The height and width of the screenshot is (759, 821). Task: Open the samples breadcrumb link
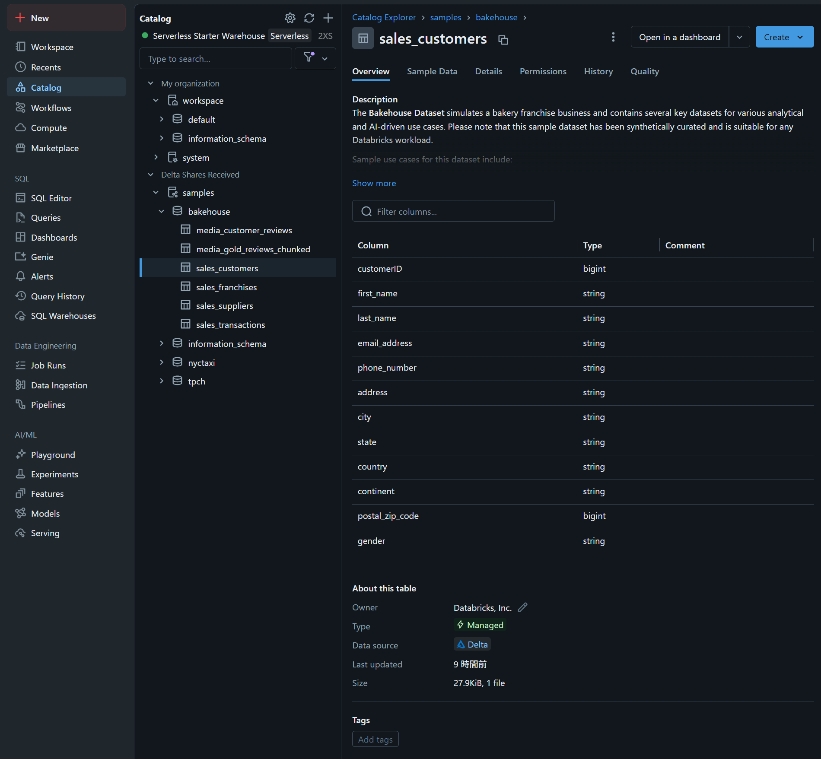pyautogui.click(x=446, y=17)
